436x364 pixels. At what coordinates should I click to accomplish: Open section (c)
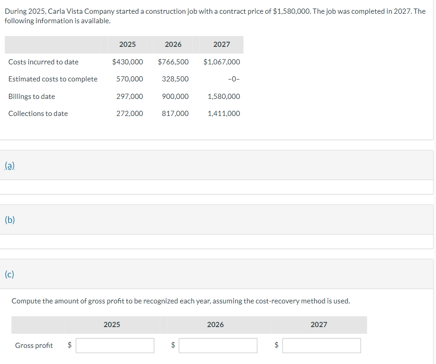(9, 274)
